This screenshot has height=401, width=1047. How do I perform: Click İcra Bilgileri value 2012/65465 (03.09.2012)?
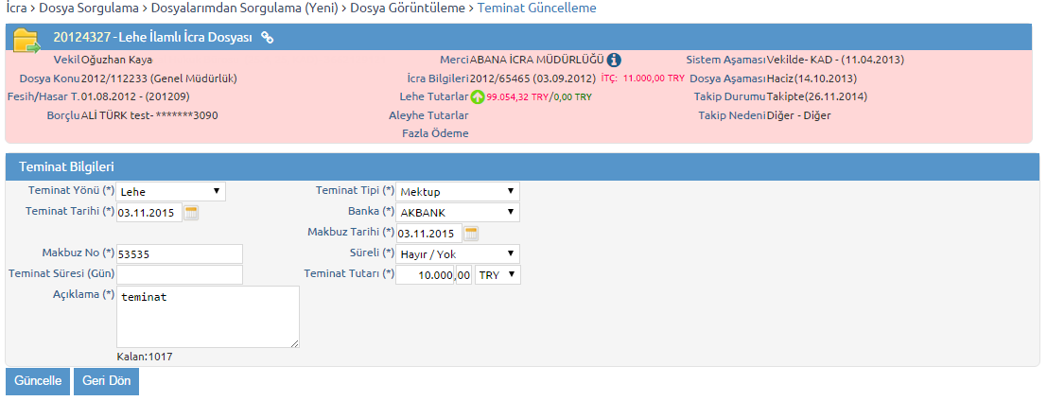pos(533,78)
